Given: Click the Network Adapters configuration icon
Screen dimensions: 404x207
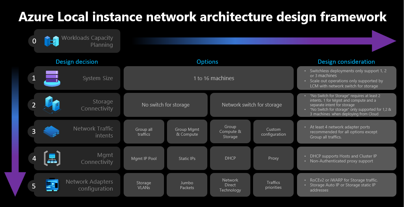Looking at the screenshot, I should point(52,185).
